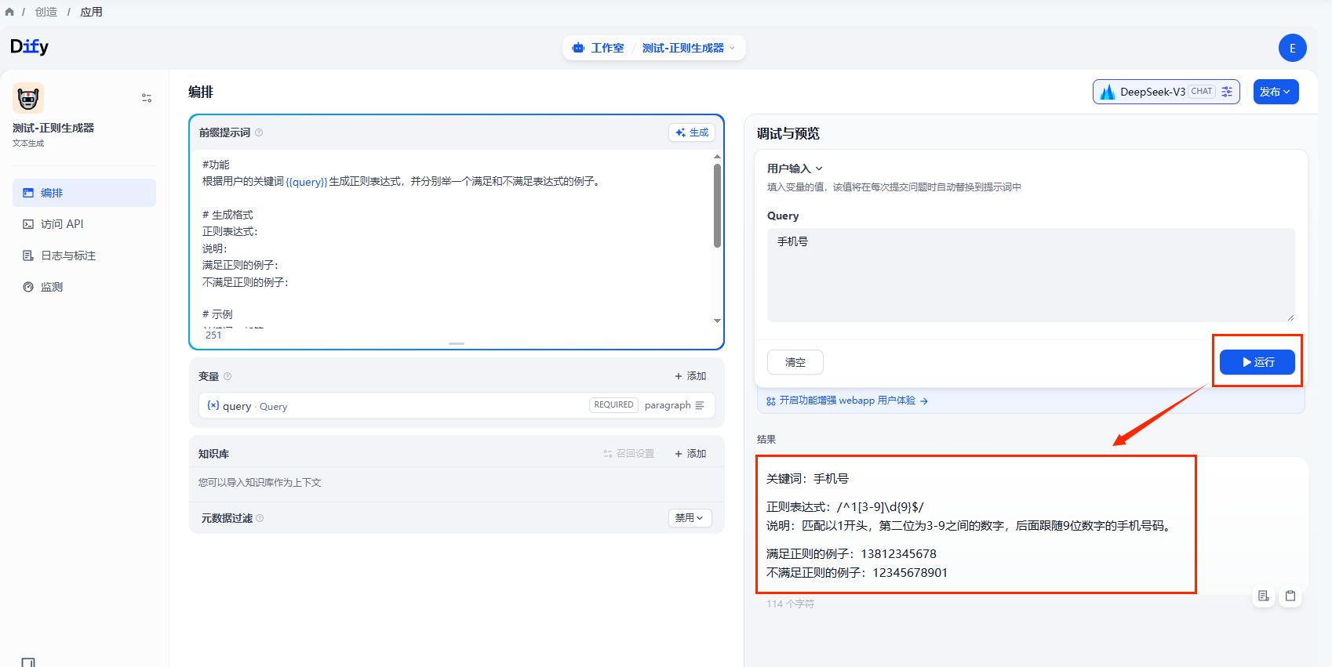Expand the 发布 publish dropdown
Image resolution: width=1332 pixels, height=667 pixels.
1276,92
